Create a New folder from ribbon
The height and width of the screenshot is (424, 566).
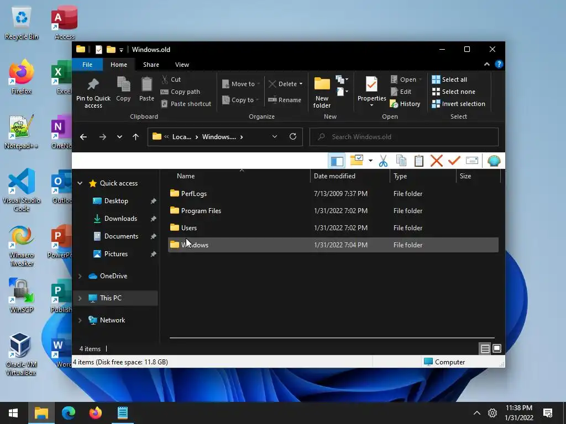322,93
